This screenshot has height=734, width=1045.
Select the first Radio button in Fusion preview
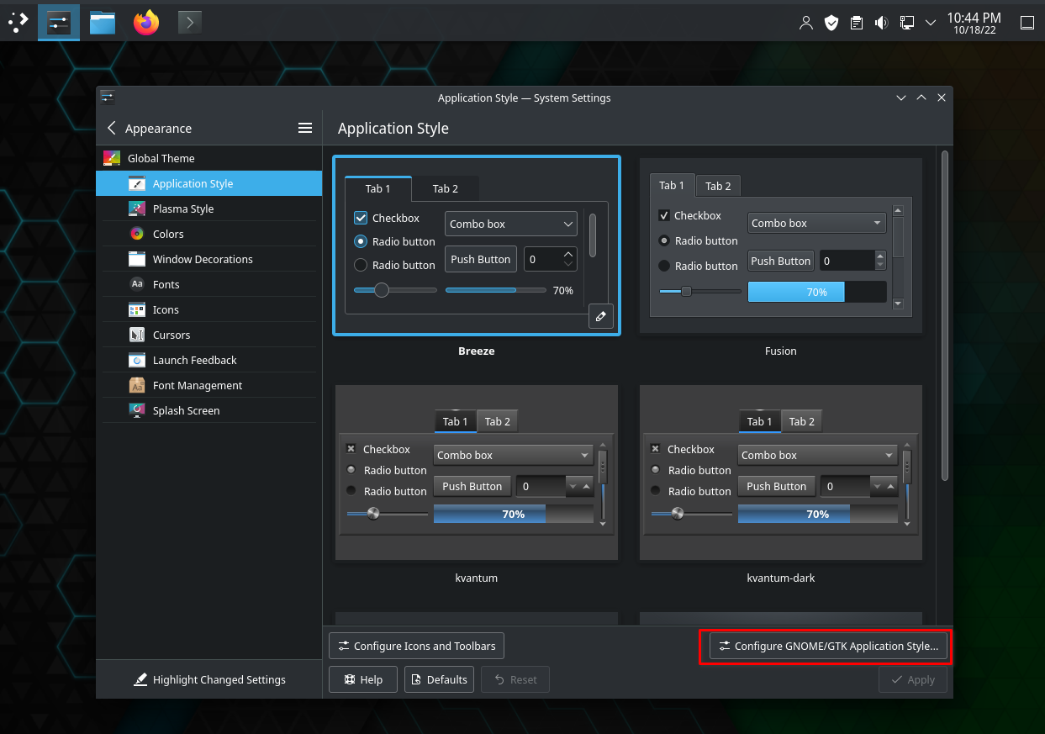664,240
